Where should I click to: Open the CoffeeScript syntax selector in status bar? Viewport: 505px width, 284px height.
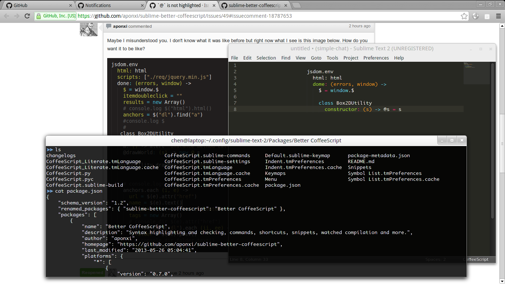476,259
